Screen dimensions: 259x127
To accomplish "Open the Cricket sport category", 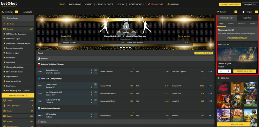I will pos(18,111).
